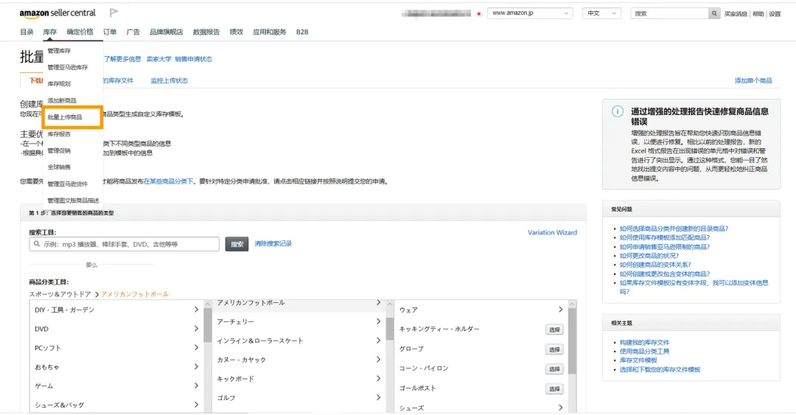Click 选择 for コーン・パイロン
796x415 pixels.
(x=554, y=369)
